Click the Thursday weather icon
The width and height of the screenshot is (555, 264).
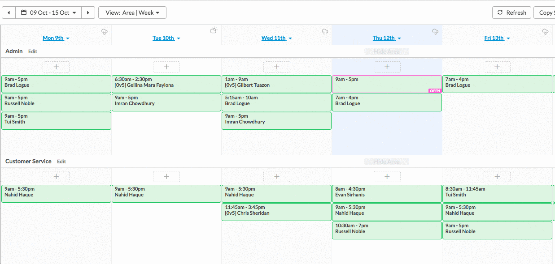(435, 31)
